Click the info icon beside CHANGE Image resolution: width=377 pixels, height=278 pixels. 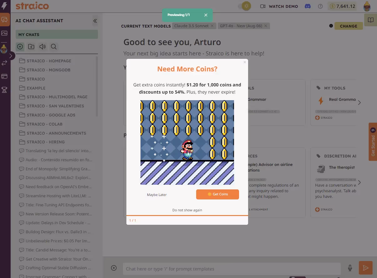click(331, 26)
